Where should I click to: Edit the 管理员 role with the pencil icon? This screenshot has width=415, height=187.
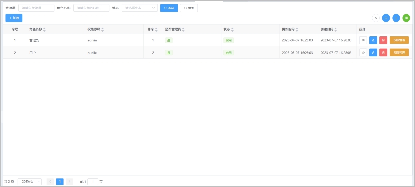point(373,40)
